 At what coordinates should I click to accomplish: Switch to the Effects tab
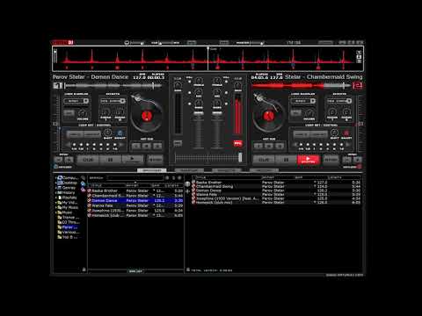pyautogui.click(x=227, y=170)
